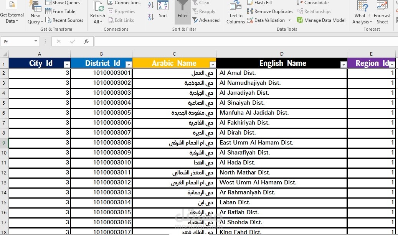The width and height of the screenshot is (398, 235).
Task: Expand the Data Validation dropdown arrow
Action: (x=290, y=20)
